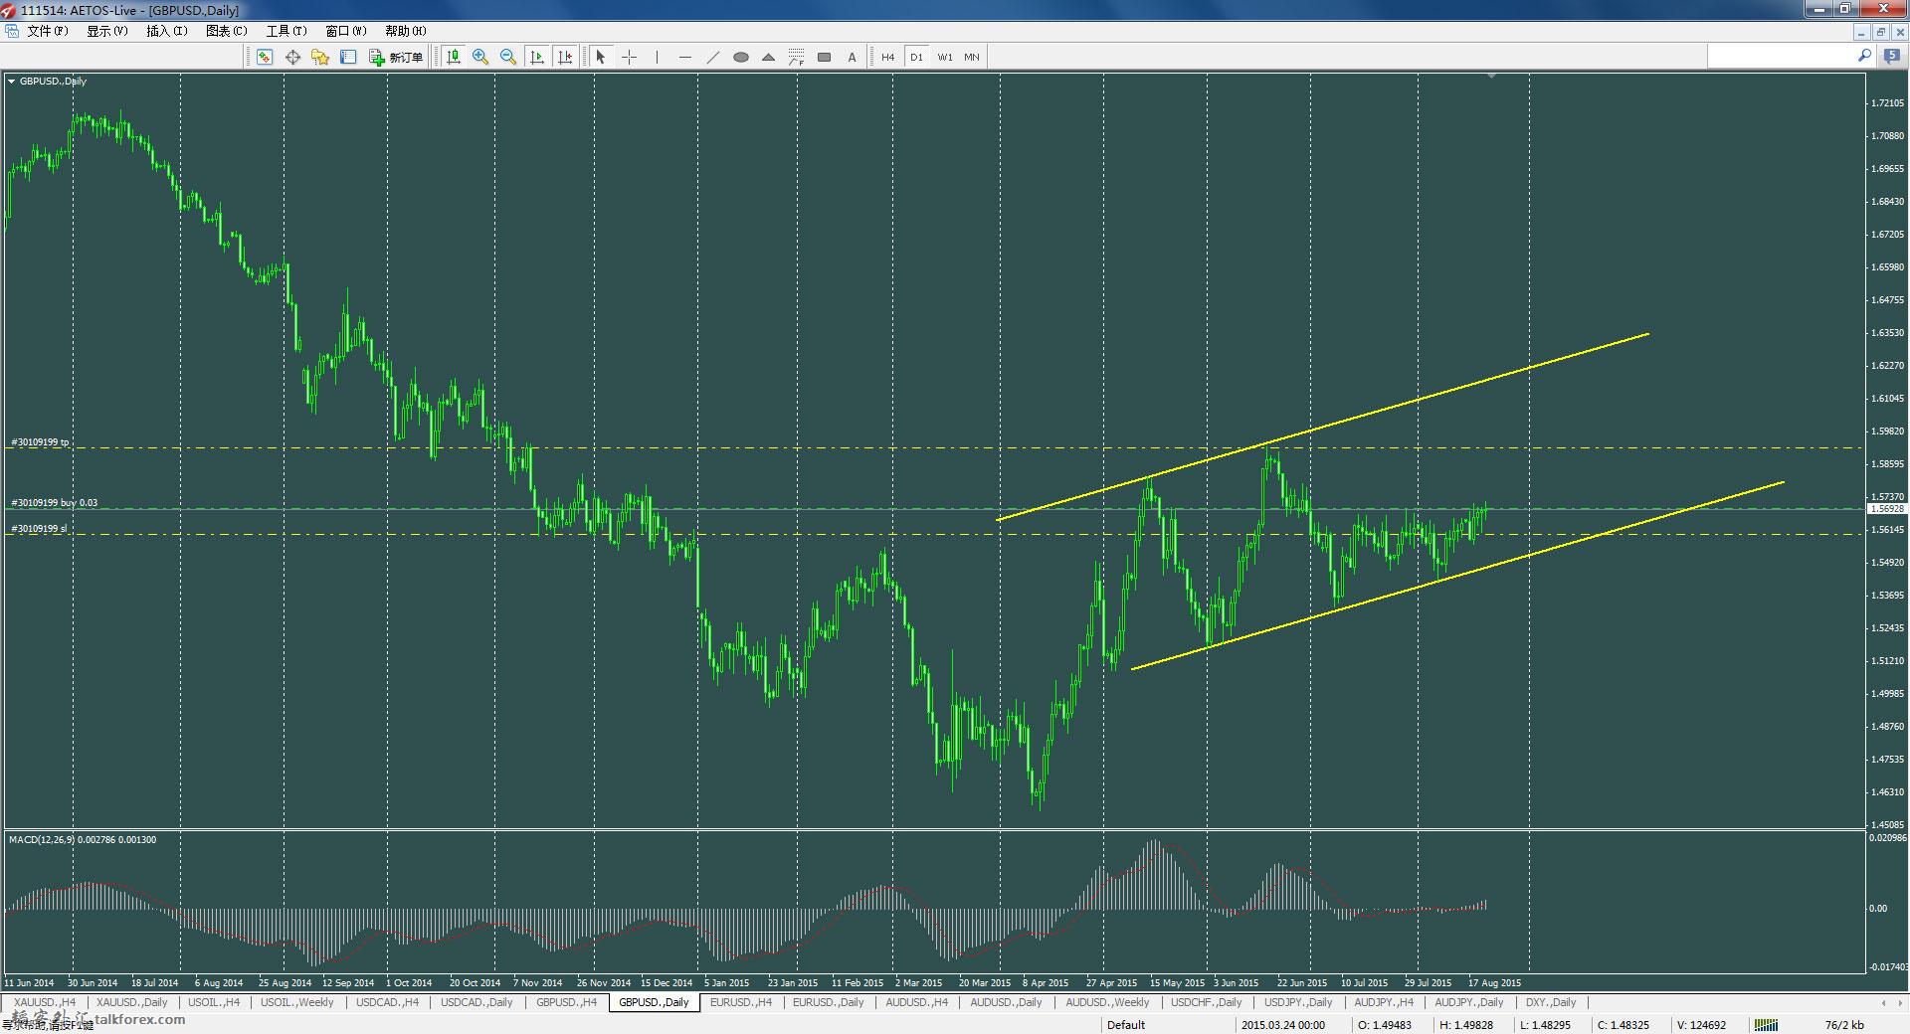Click the MACD(12,26,9) indicator label
Screen dimensions: 1910x1034
coord(83,840)
